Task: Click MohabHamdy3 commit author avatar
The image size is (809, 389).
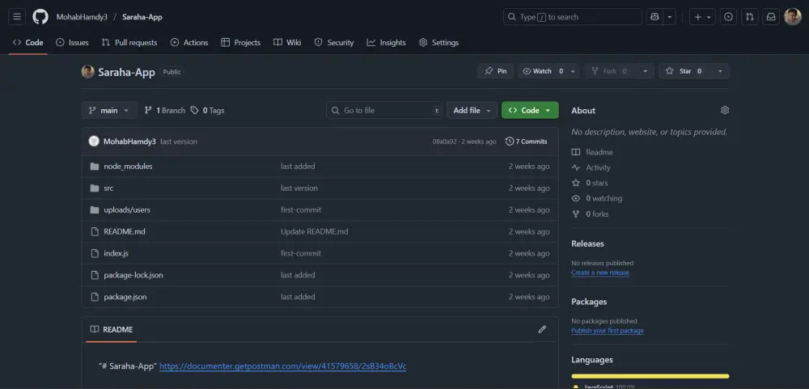Action: [x=94, y=141]
